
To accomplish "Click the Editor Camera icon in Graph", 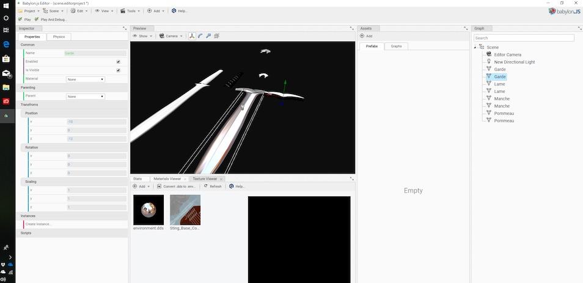I will pos(489,54).
